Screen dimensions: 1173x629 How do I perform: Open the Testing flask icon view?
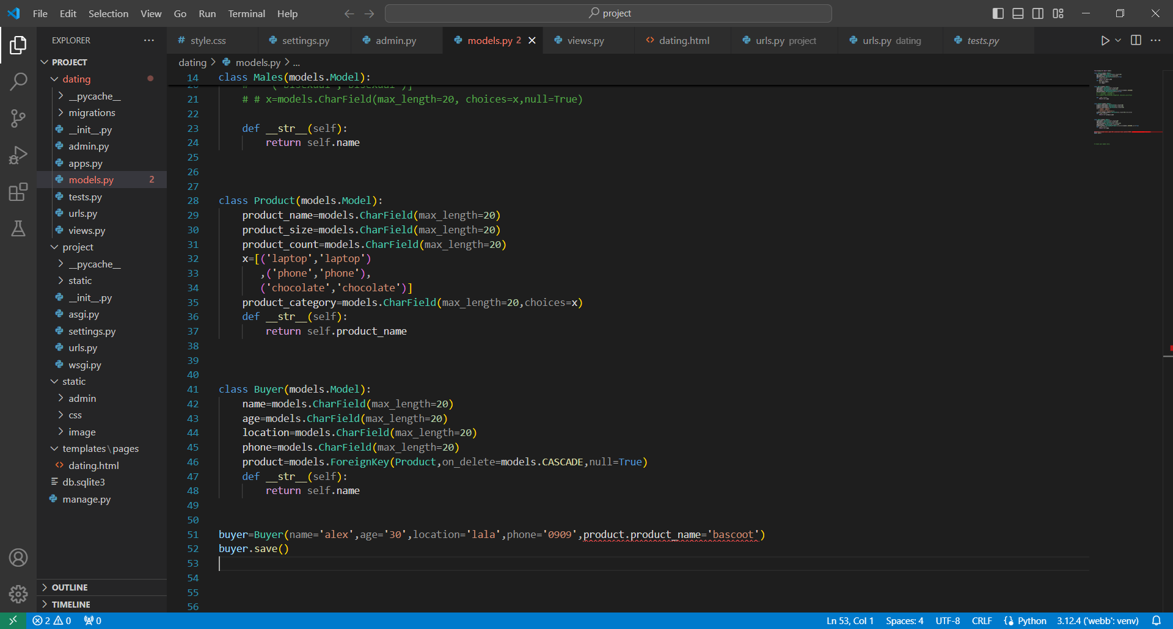click(18, 228)
